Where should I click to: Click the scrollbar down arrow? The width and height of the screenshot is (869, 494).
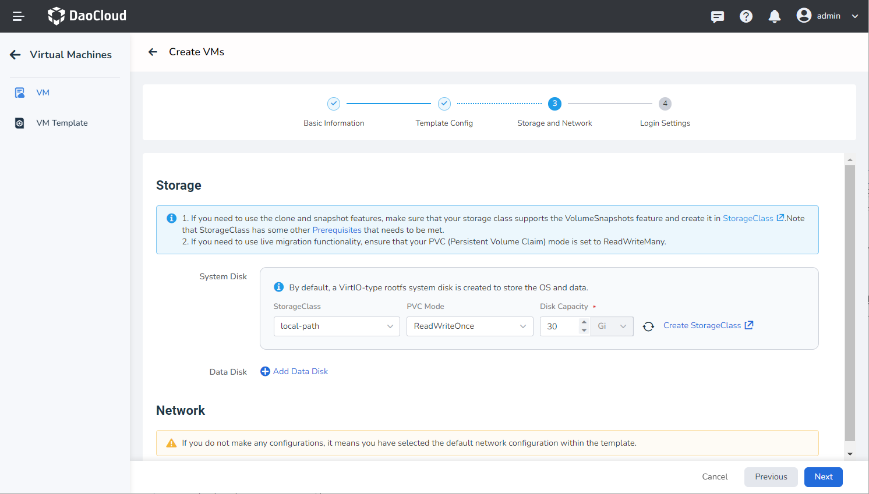point(850,454)
